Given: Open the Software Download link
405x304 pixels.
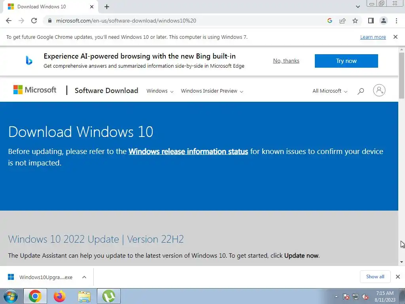Looking at the screenshot, I should (x=106, y=91).
